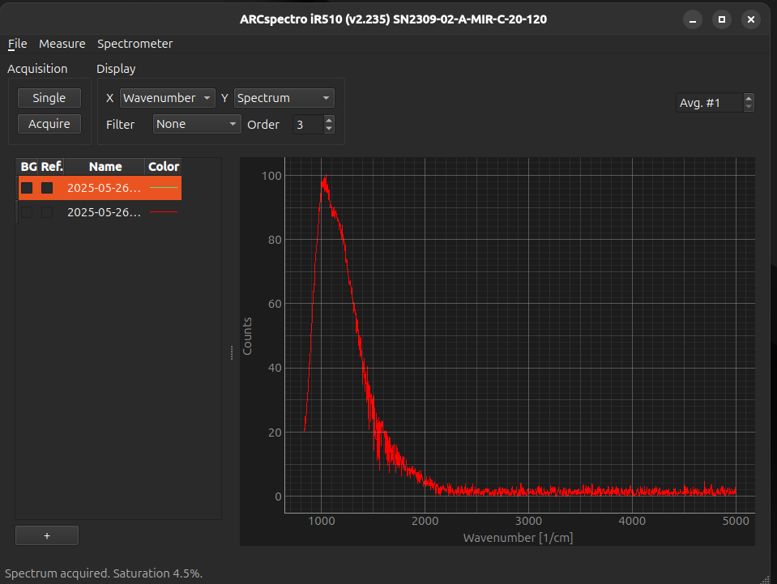The image size is (777, 584).
Task: Decrement the Avg. # averaging count
Action: [748, 107]
